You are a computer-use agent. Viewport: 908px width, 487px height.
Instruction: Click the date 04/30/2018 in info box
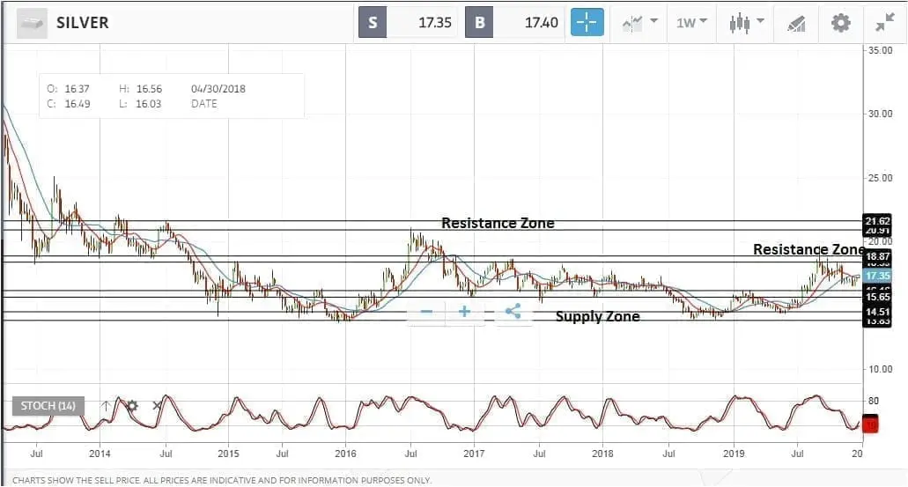[x=218, y=89]
